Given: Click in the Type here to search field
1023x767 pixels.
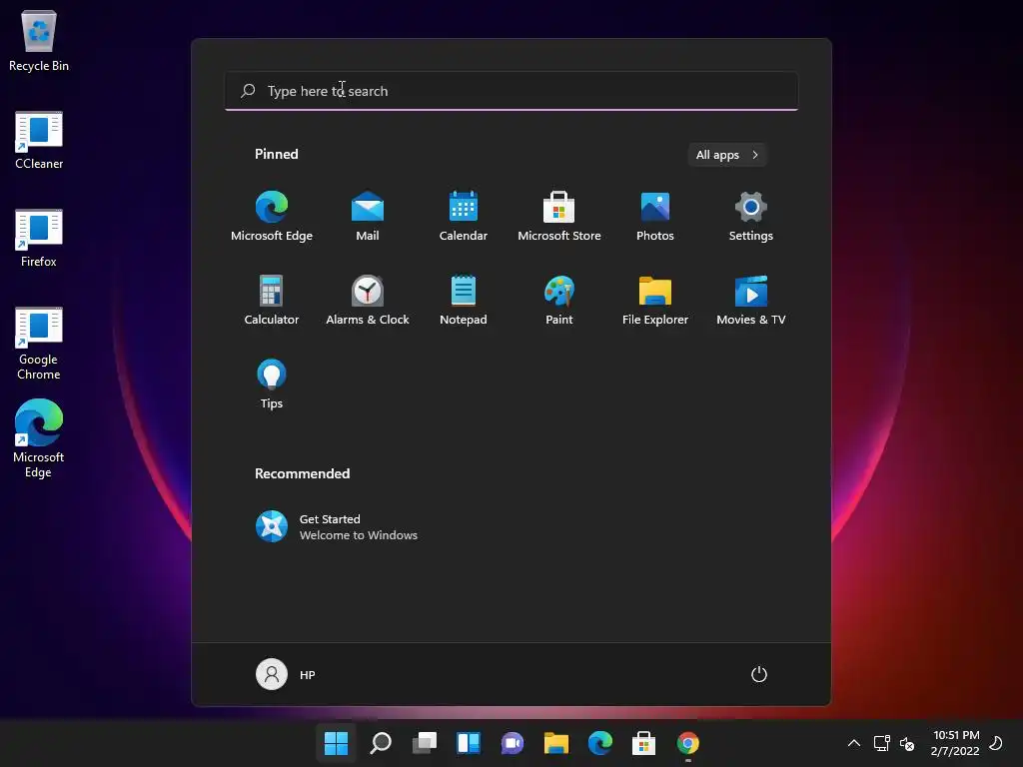Looking at the screenshot, I should pyautogui.click(x=511, y=91).
